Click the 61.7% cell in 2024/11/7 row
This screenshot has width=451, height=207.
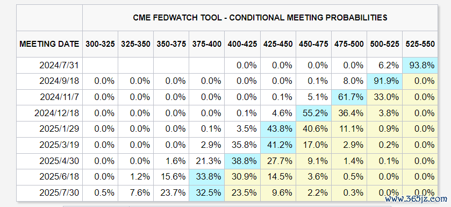349,97
